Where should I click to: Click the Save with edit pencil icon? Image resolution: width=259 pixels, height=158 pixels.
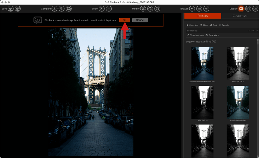tap(18, 9)
